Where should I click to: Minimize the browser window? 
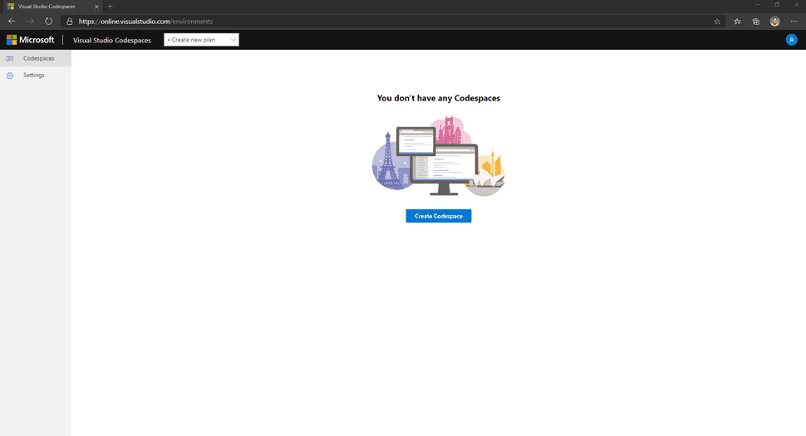pos(757,5)
